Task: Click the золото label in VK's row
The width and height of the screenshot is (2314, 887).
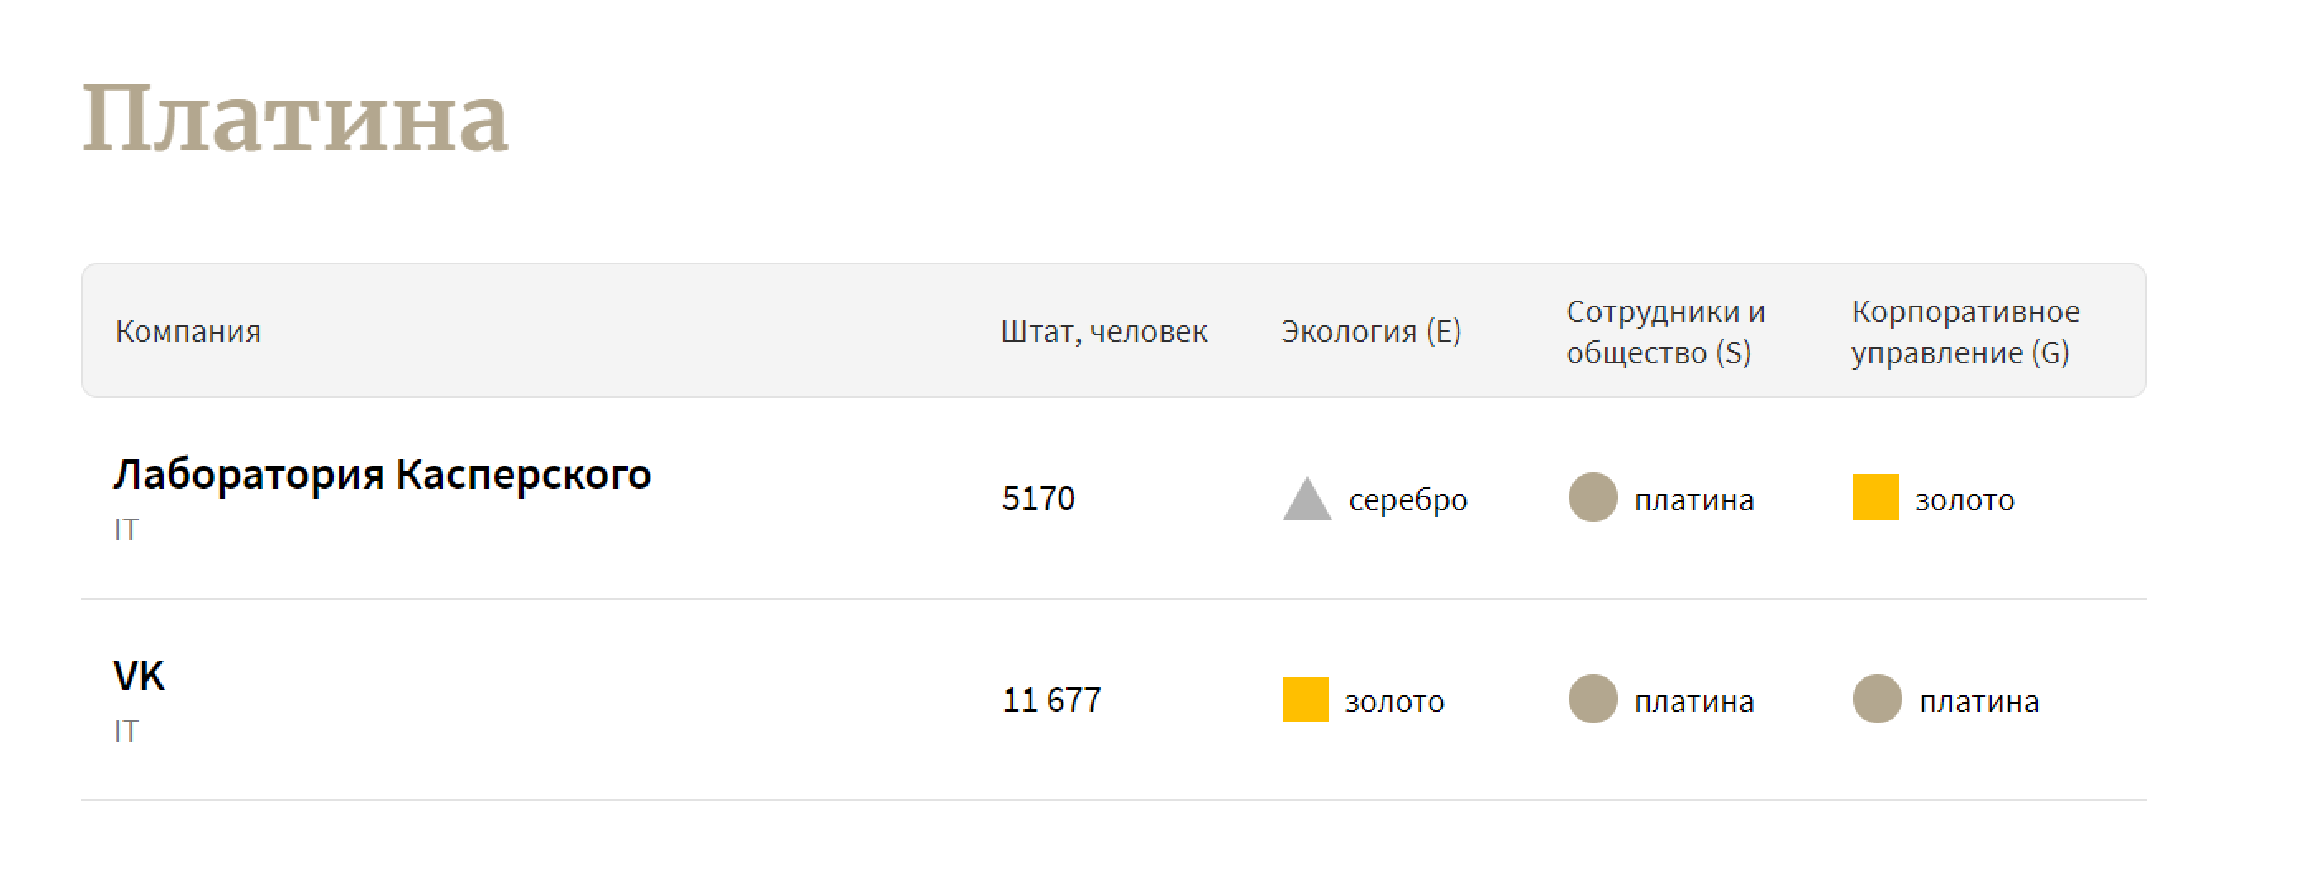Action: pyautogui.click(x=1393, y=701)
